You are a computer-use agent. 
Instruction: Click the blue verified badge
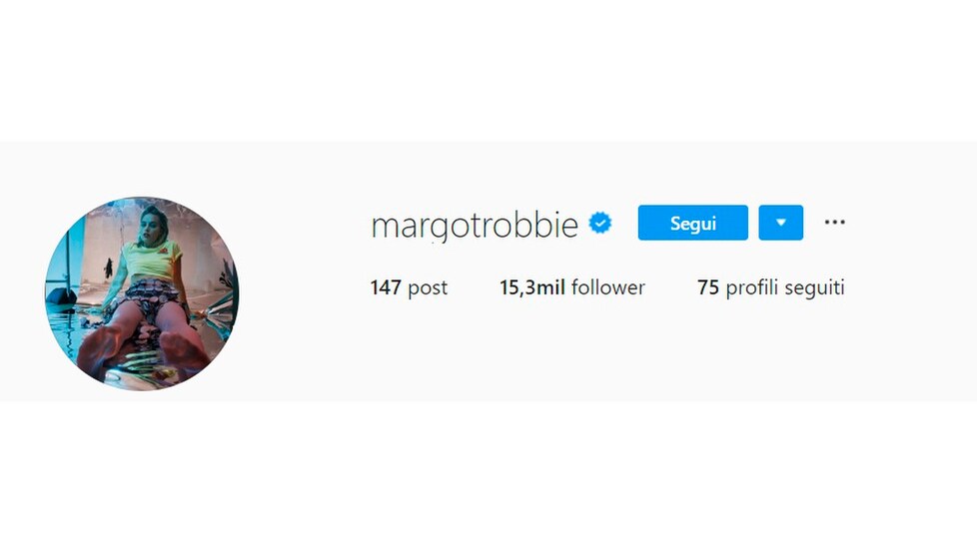coord(600,223)
